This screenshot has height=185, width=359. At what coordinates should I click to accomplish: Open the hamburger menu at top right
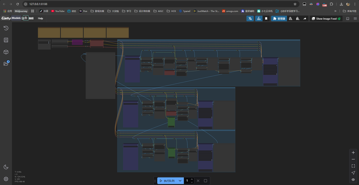(x=355, y=18)
